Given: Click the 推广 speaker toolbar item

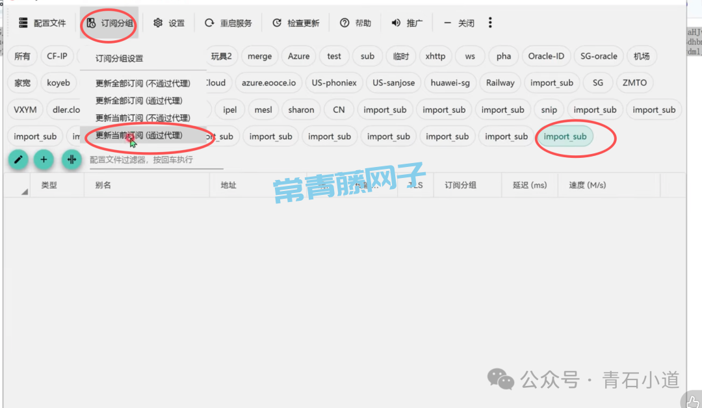Looking at the screenshot, I should point(407,23).
